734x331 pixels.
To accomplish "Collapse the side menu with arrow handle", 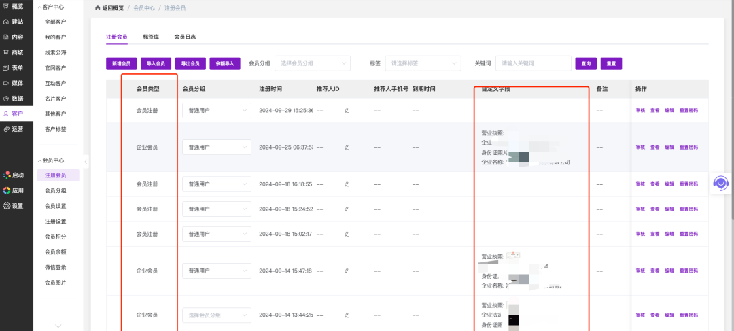I will click(86, 161).
